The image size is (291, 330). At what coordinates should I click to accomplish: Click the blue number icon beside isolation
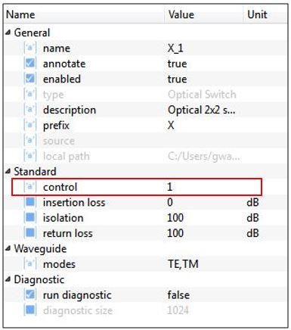[x=30, y=217]
